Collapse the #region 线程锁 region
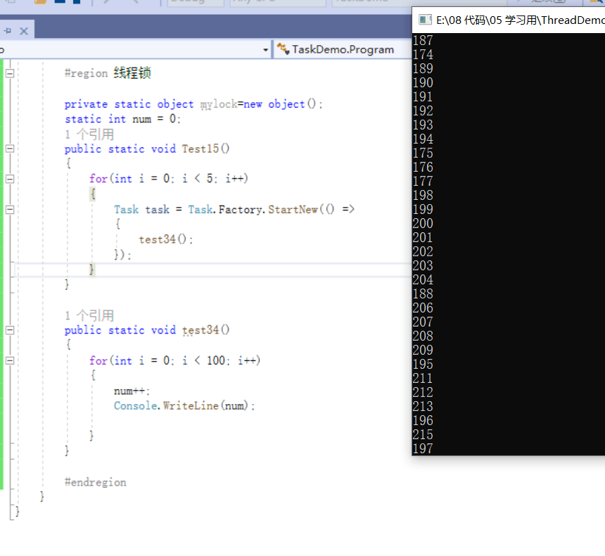Screen dimensions: 605x556 [8, 72]
